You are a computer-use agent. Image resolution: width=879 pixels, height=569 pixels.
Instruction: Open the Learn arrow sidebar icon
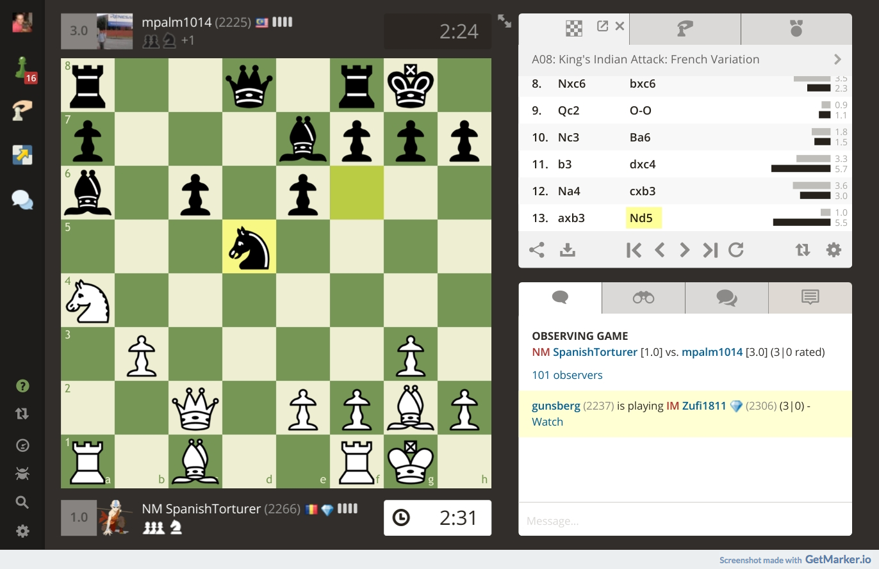pos(22,155)
